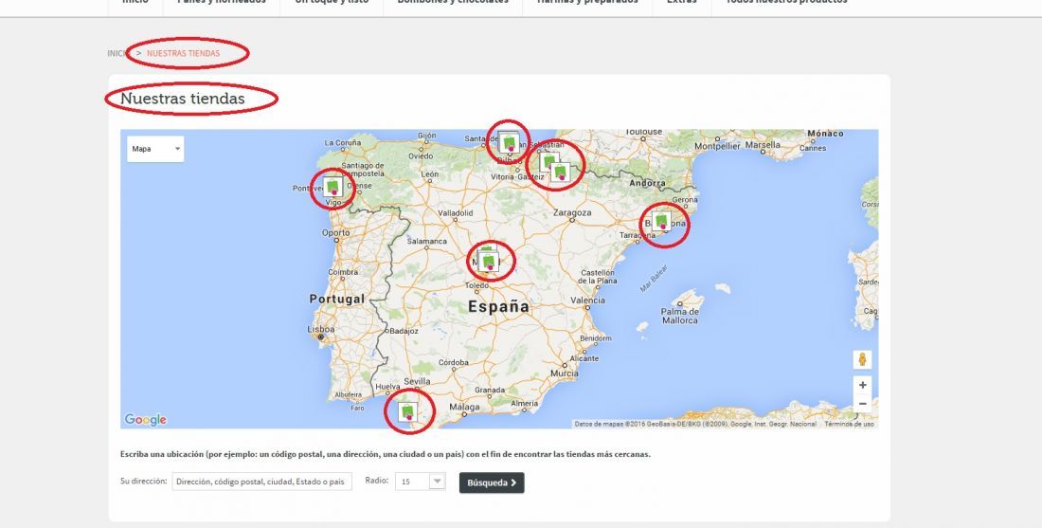Click the Lisboa label on the map
1042x528 pixels.
pos(321,329)
